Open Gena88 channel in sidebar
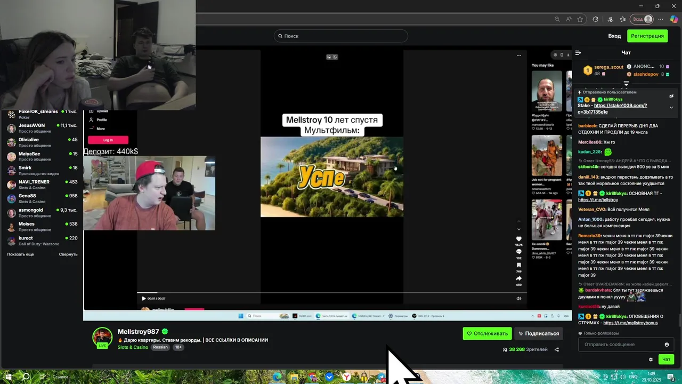This screenshot has height=384, width=682. pos(42,198)
